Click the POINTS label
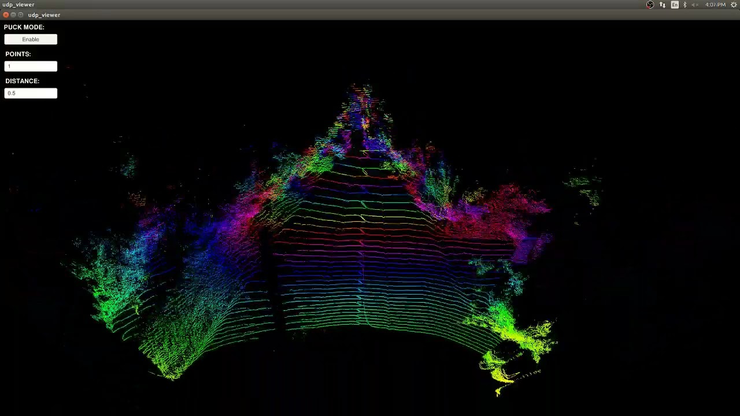The image size is (740, 416). 18,54
